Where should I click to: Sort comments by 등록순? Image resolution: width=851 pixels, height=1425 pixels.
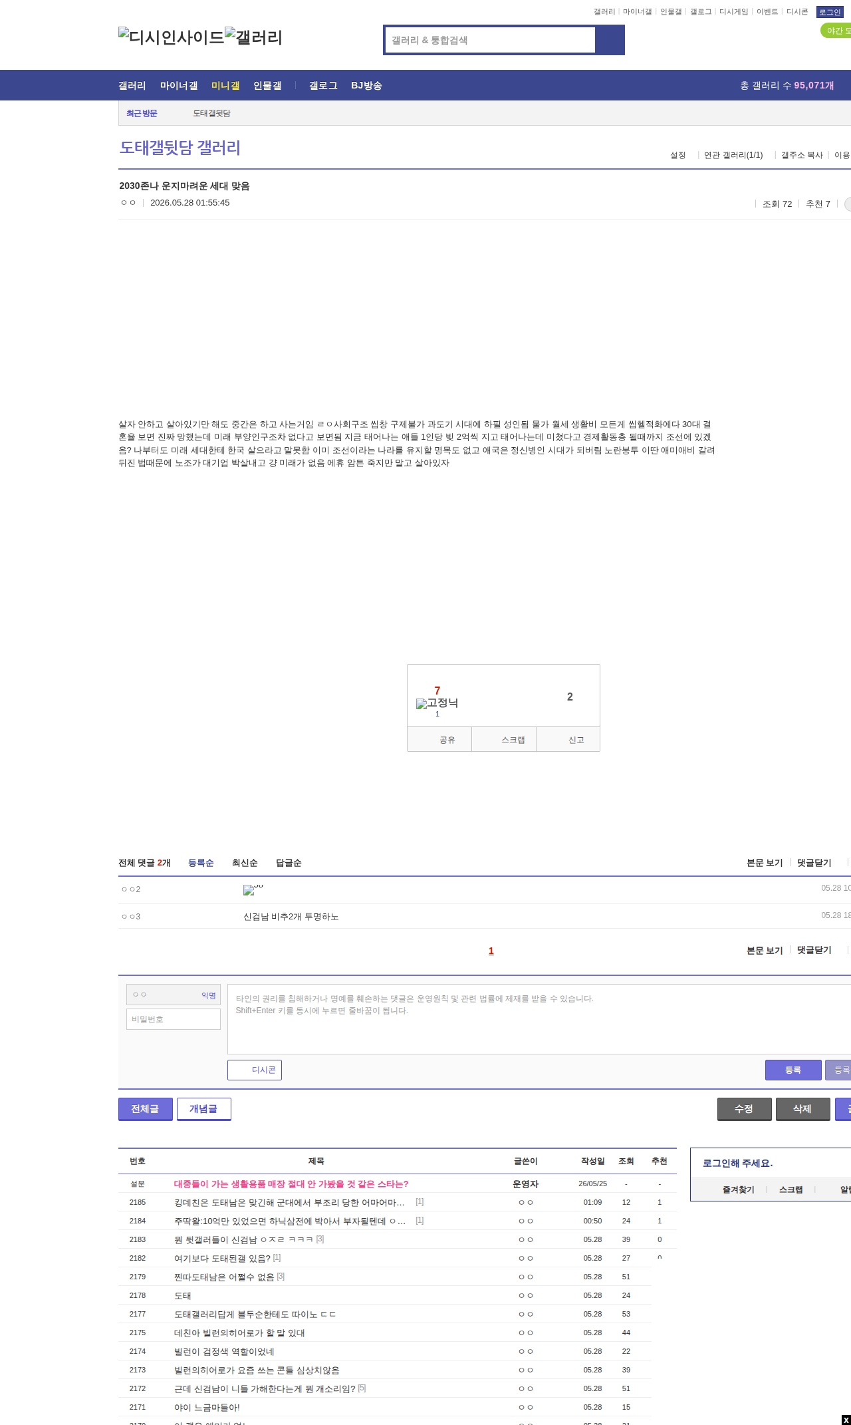click(x=201, y=863)
